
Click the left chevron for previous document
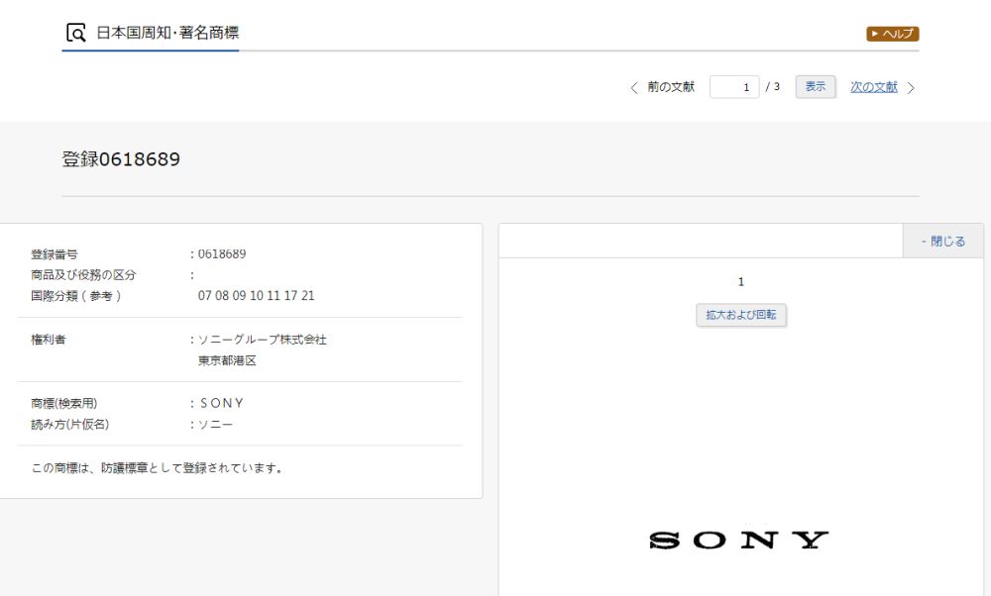634,87
